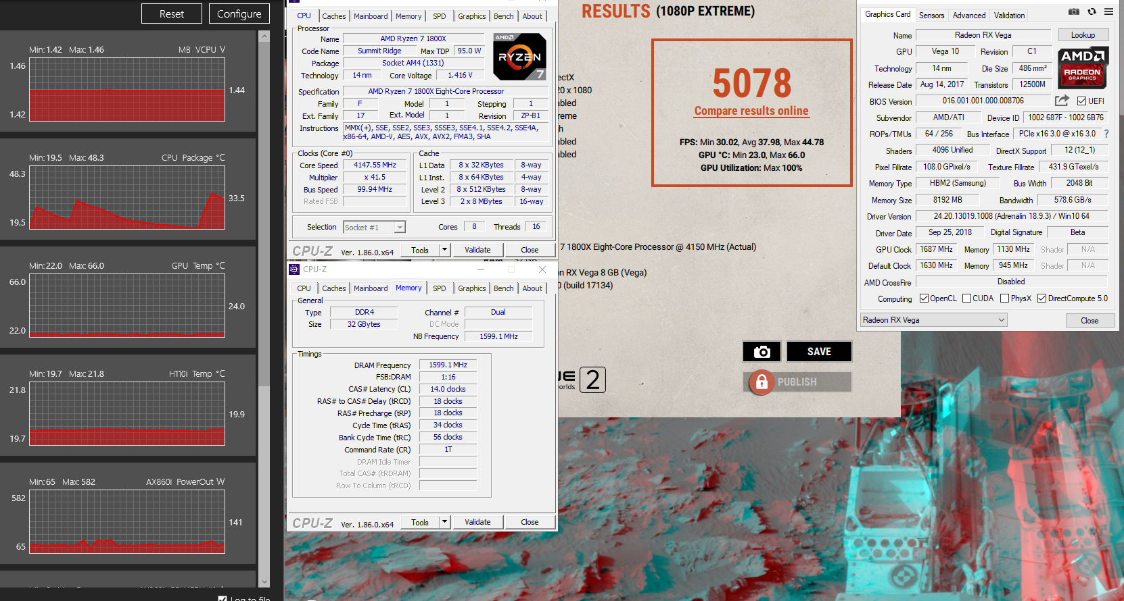Click the X on the lower CPU-Z window
This screenshot has width=1124, height=601.
542,269
